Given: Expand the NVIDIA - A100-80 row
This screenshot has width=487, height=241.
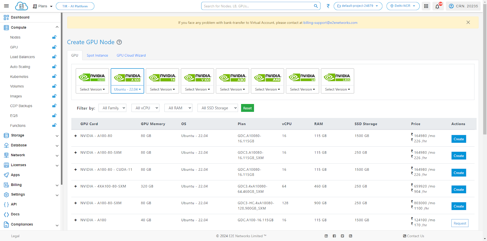Looking at the screenshot, I should point(75,136).
